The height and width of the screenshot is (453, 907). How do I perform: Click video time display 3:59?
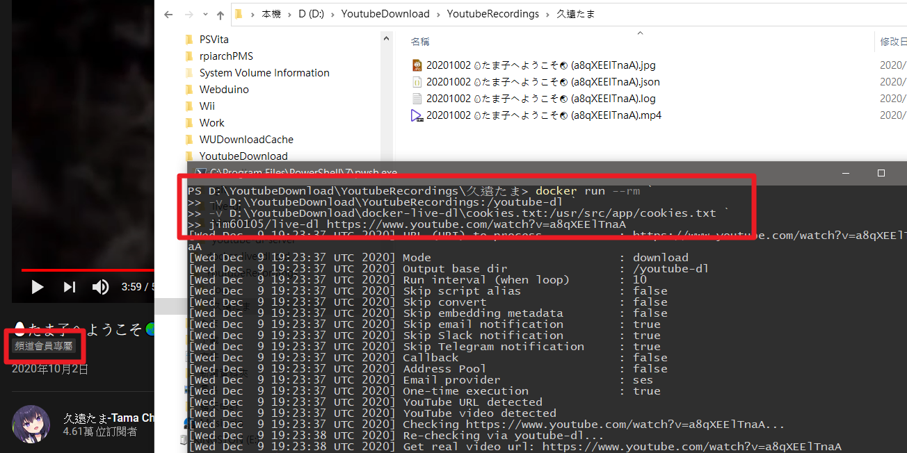click(131, 286)
